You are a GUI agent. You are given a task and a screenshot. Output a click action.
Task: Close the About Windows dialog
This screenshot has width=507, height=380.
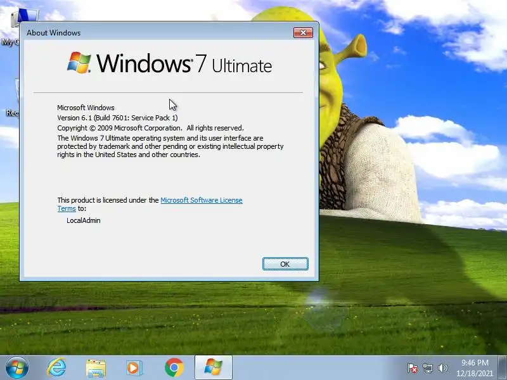303,33
